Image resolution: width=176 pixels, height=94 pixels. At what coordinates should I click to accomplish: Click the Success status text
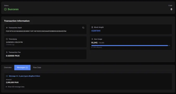pos(13,9)
